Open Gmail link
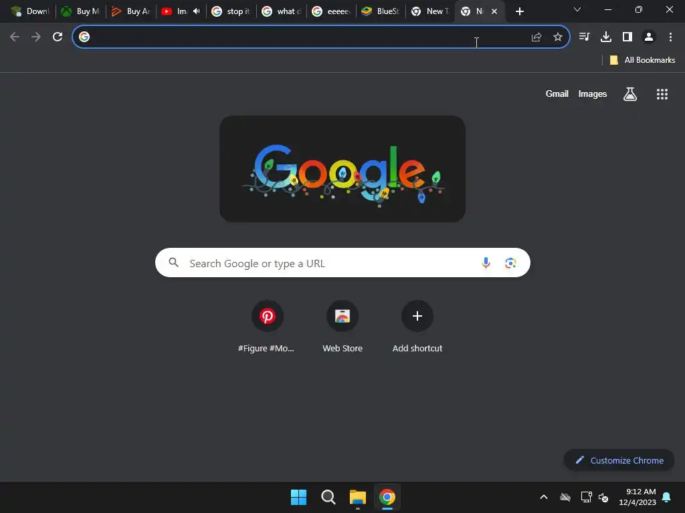Viewport: 685px width, 513px height. pyautogui.click(x=557, y=94)
